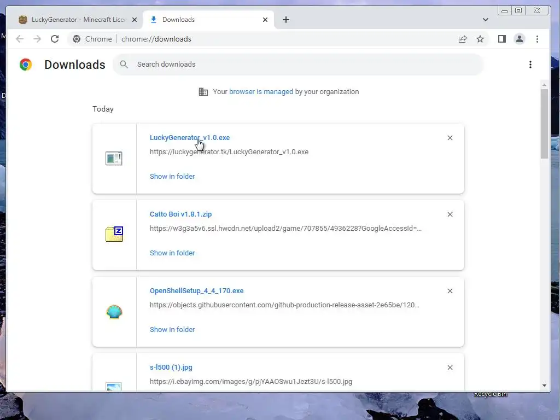This screenshot has height=420, width=560.
Task: Select the Downloads tab
Action: click(x=208, y=20)
